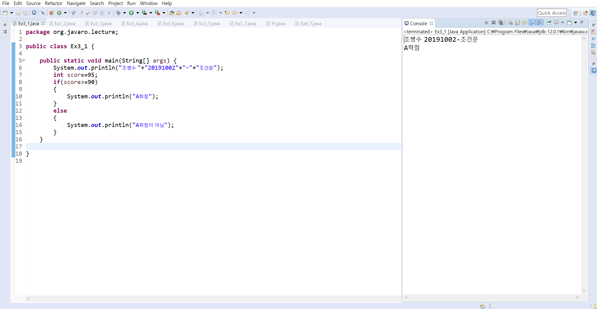Expand the External Tools dropdown arrow
Viewport: 597px width, 309px height.
(x=164, y=13)
